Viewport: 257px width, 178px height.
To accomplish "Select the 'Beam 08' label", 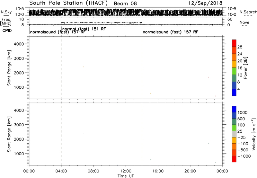I will (x=125, y=4).
